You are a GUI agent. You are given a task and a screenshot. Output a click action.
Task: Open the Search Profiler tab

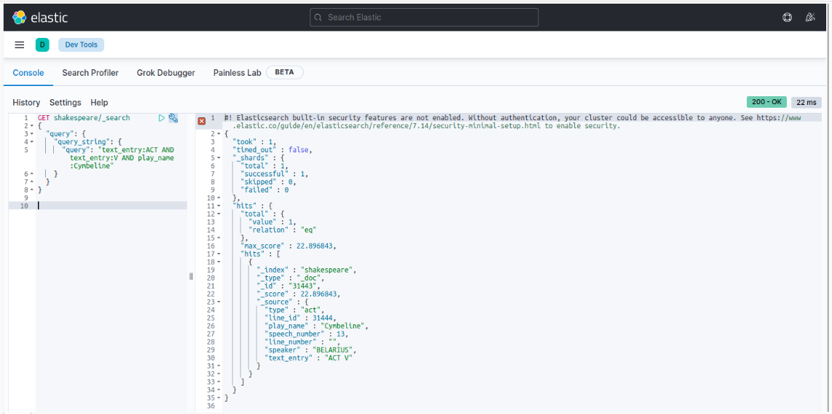click(90, 73)
